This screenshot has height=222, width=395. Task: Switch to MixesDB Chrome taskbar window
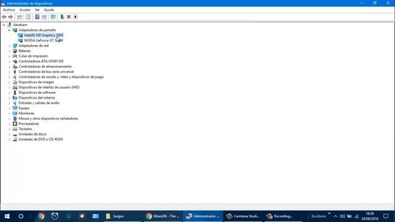coord(163,216)
